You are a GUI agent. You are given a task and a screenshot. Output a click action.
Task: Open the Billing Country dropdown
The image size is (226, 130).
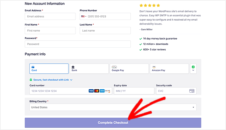(113, 107)
